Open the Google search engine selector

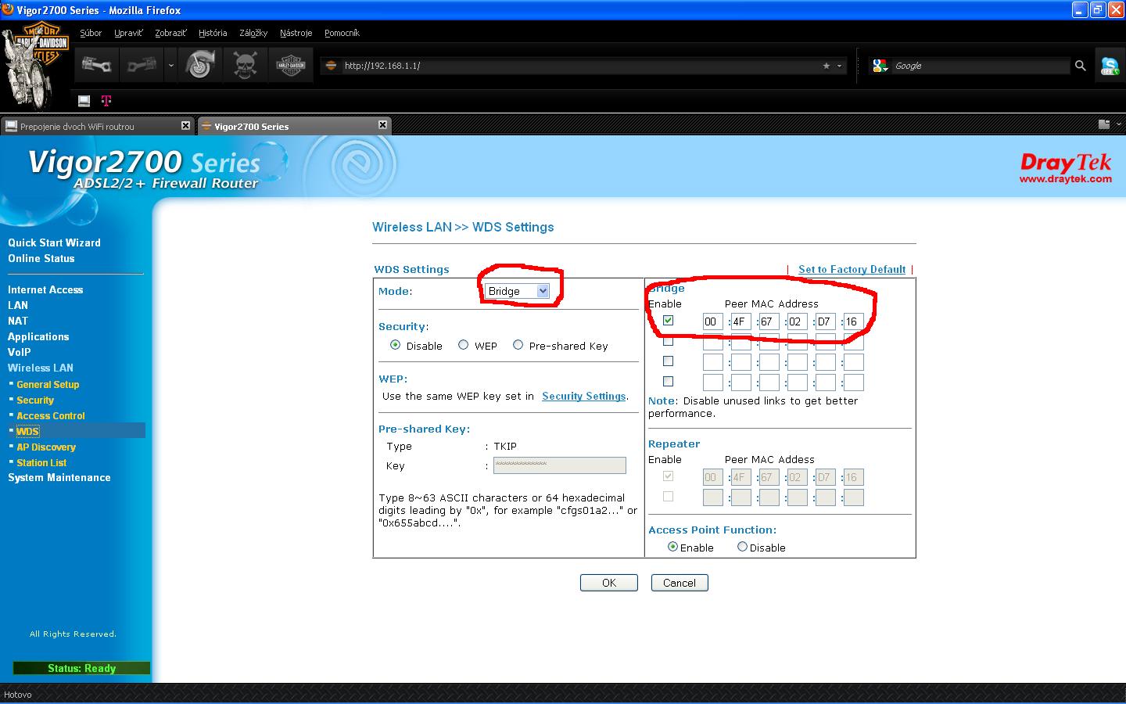click(880, 66)
